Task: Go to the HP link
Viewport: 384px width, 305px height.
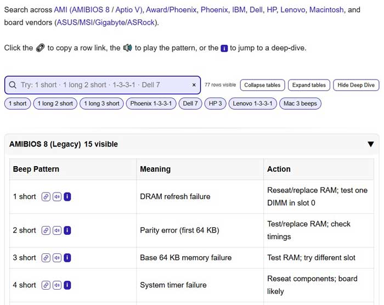Action: pos(272,10)
